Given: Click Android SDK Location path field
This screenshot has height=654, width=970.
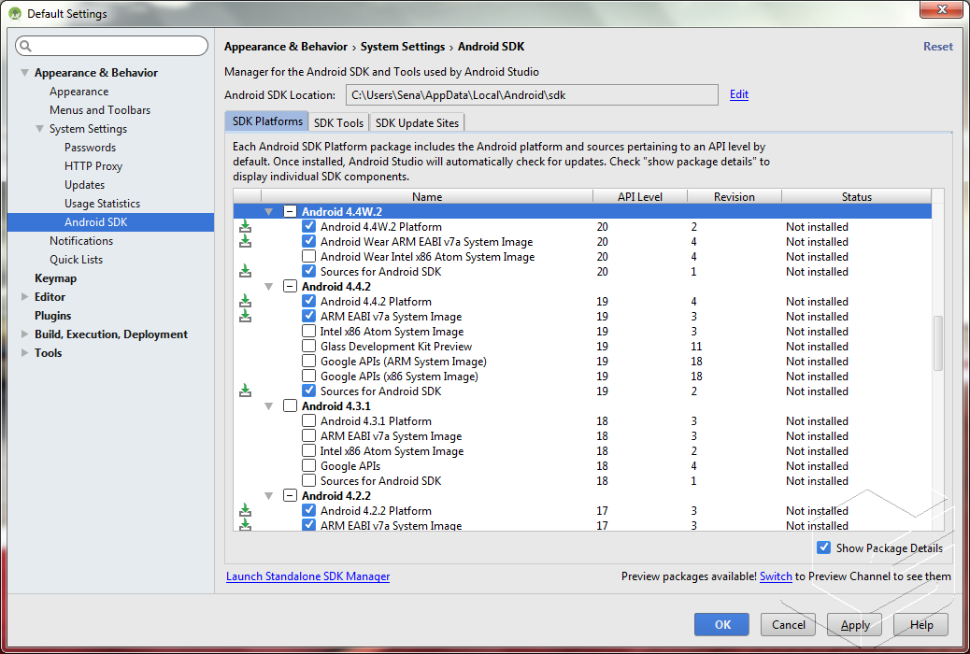Looking at the screenshot, I should click(532, 95).
